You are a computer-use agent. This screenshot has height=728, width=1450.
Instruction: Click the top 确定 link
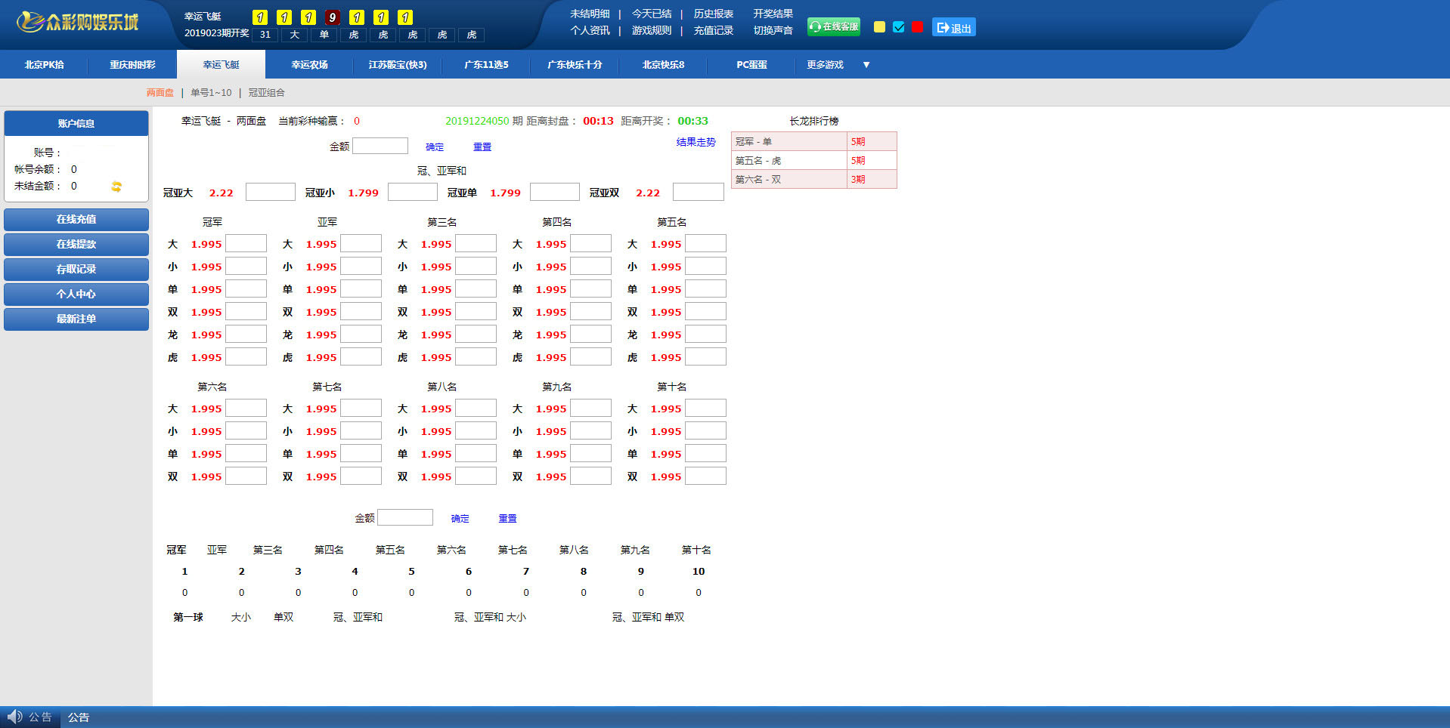click(x=435, y=147)
